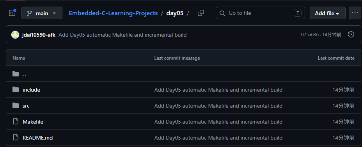Open the three-dots more options menu
The height and width of the screenshot is (147, 362).
point(355,13)
